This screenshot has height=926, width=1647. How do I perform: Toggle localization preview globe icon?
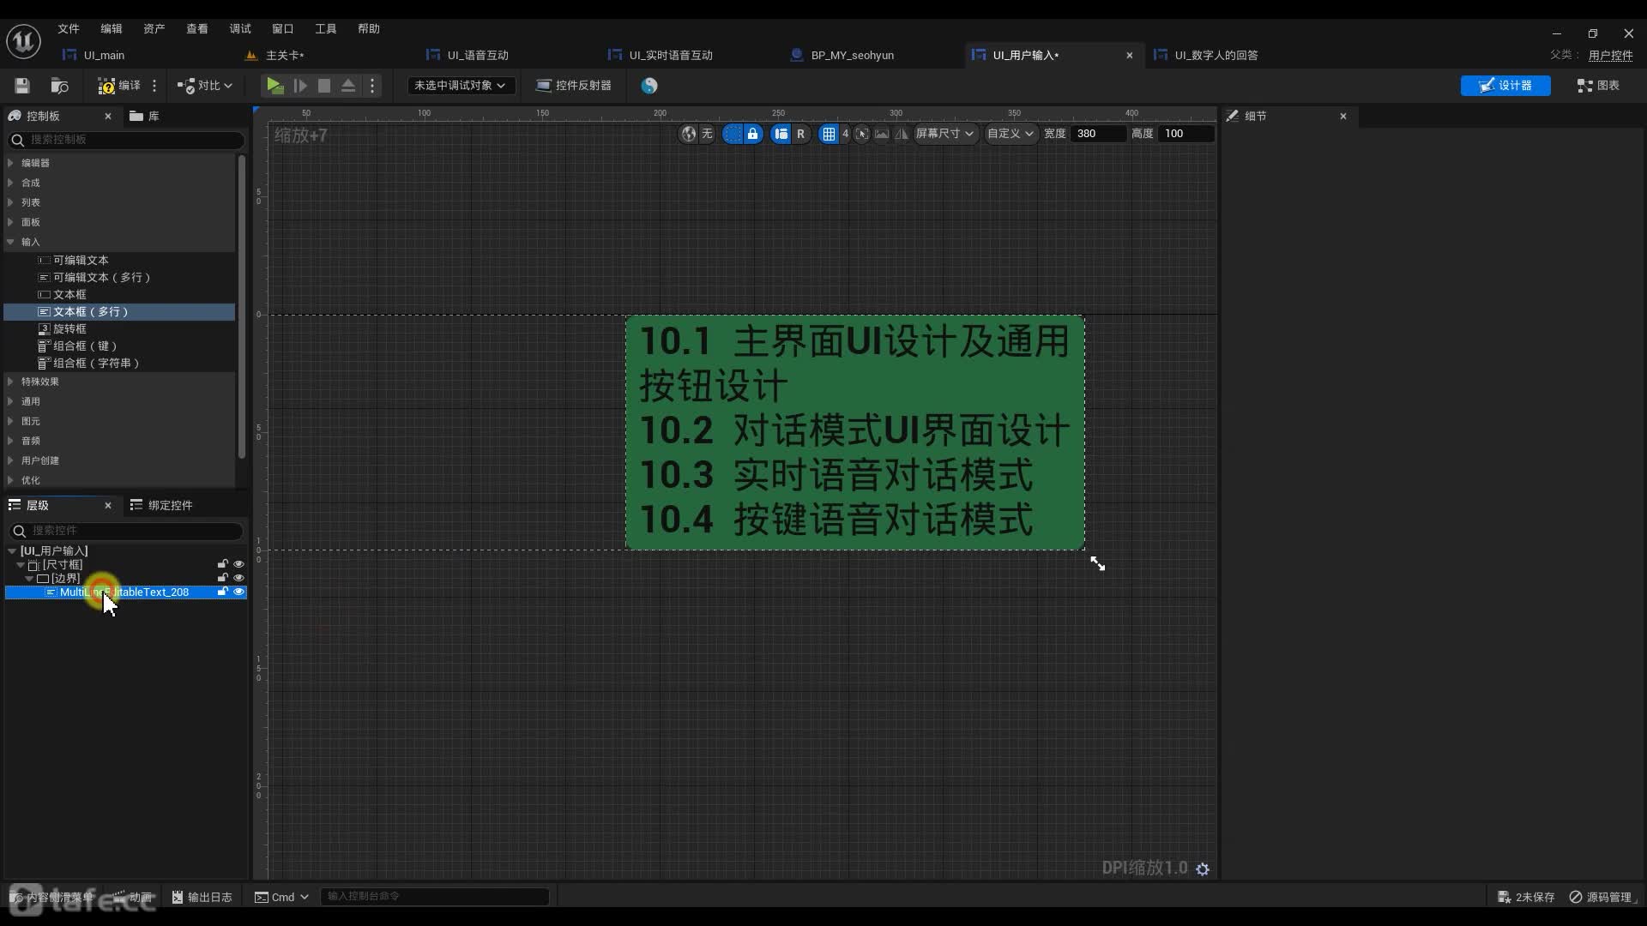pos(688,134)
